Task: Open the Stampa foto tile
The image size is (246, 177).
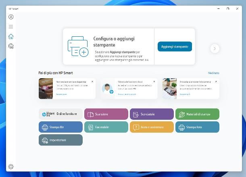Action: [197, 127]
